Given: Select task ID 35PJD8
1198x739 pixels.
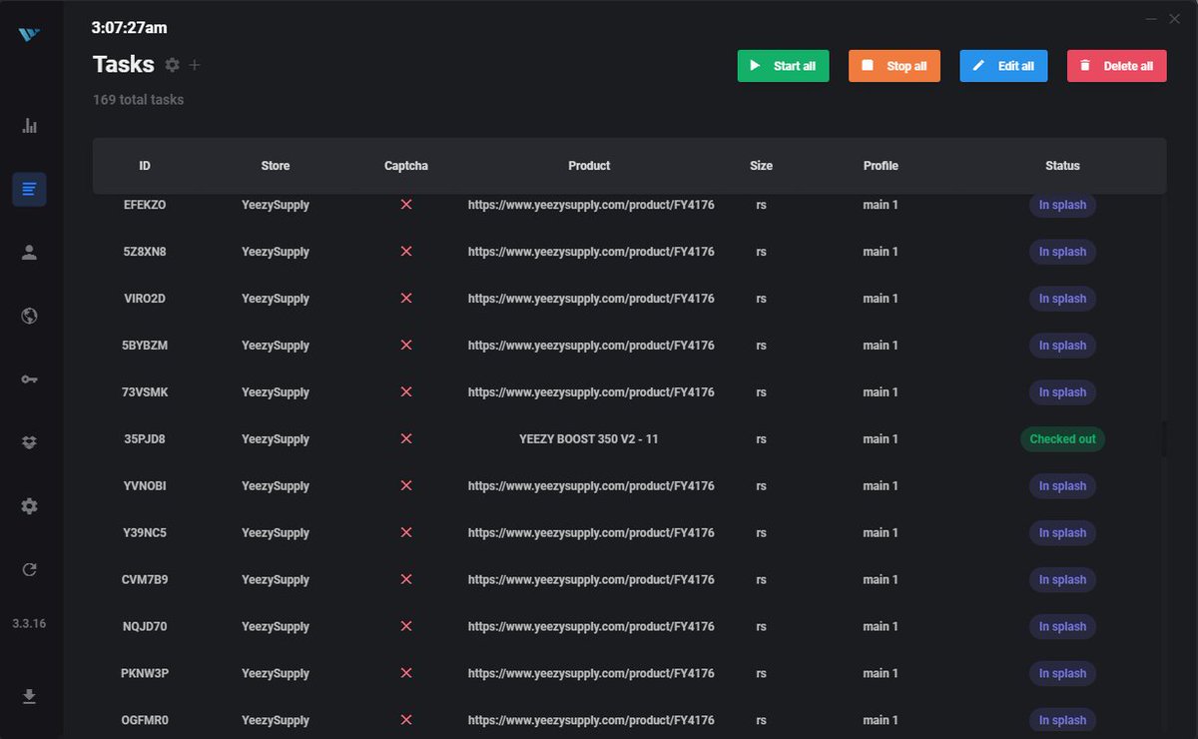Looking at the screenshot, I should point(145,439).
